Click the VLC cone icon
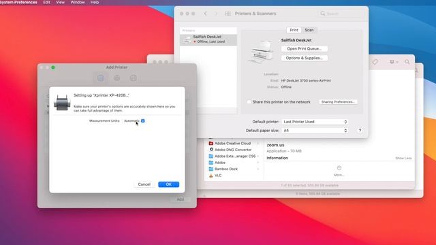 tap(211, 176)
